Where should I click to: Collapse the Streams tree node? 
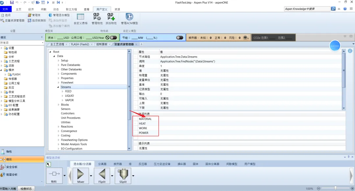coord(58,87)
